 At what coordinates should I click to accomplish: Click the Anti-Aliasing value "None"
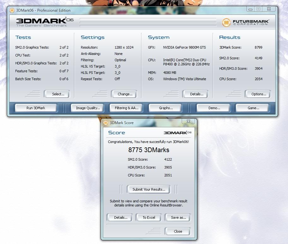tap(119, 54)
